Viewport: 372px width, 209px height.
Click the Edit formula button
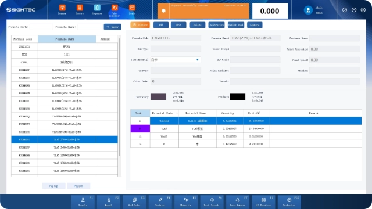(178, 25)
